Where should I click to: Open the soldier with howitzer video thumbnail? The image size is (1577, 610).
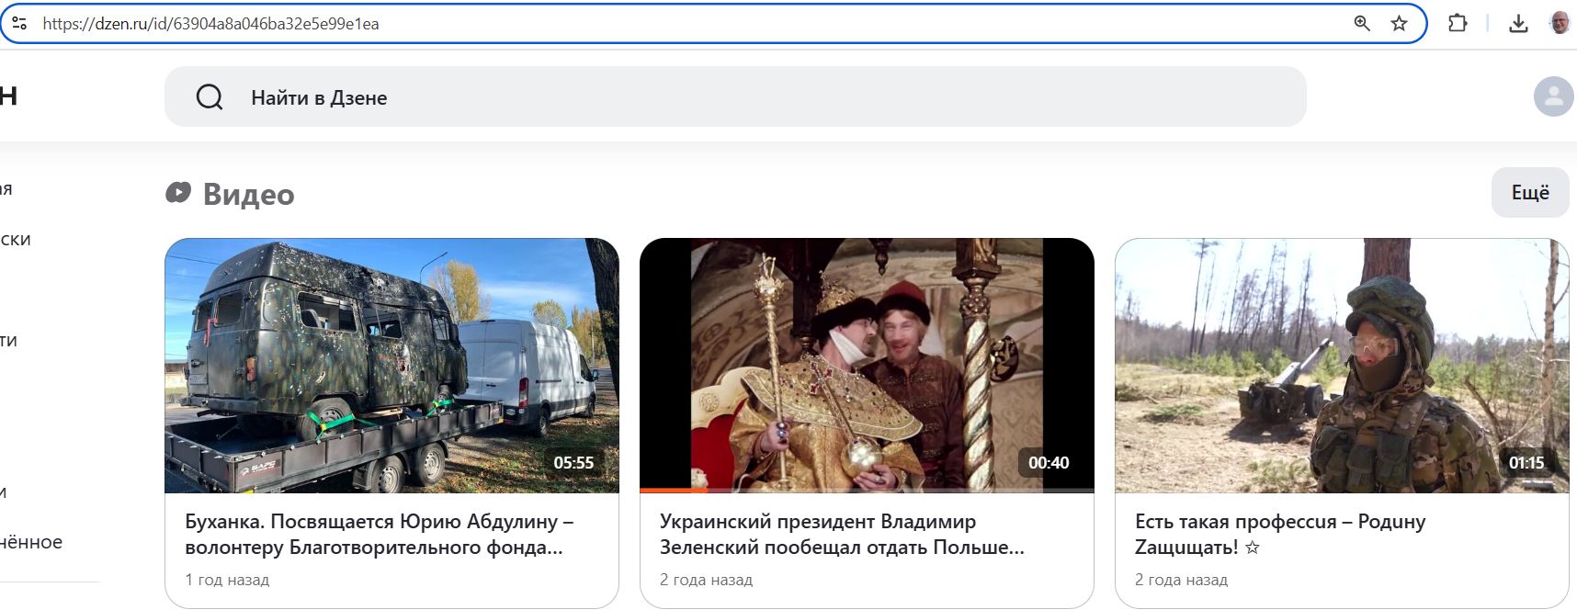pos(1342,366)
